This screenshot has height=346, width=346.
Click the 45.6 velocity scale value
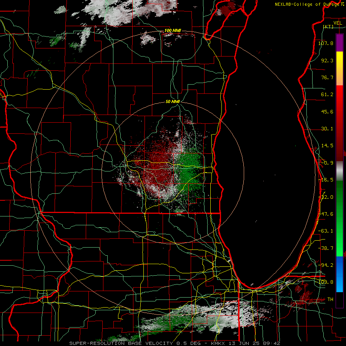[x=327, y=111]
